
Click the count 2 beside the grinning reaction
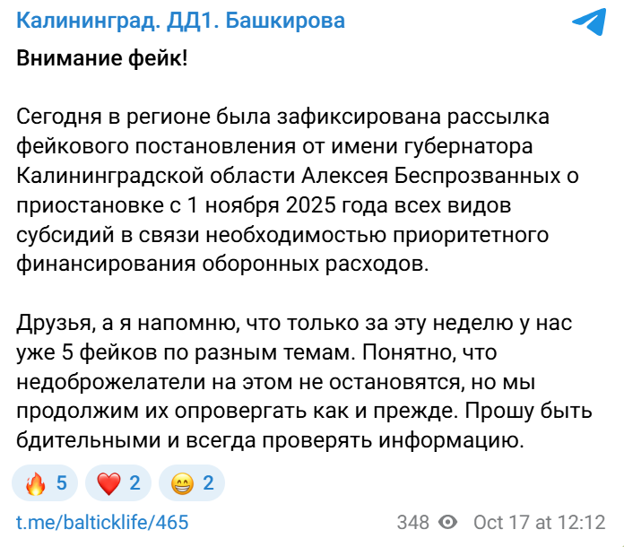(x=208, y=484)
